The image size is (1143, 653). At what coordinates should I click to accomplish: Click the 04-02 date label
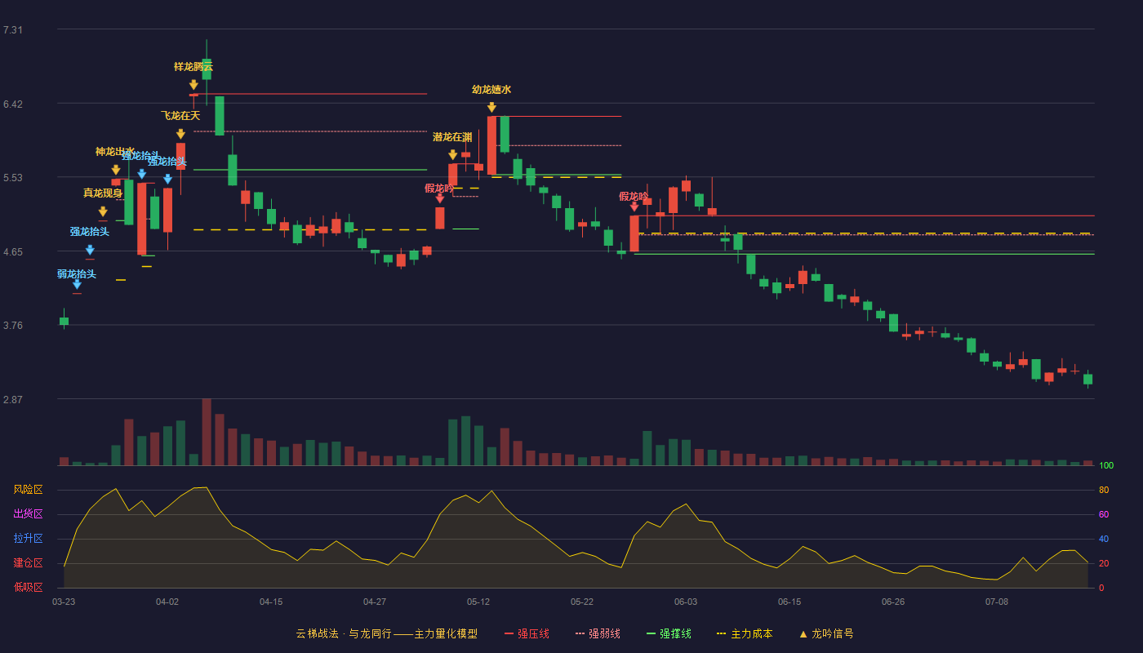click(x=167, y=602)
